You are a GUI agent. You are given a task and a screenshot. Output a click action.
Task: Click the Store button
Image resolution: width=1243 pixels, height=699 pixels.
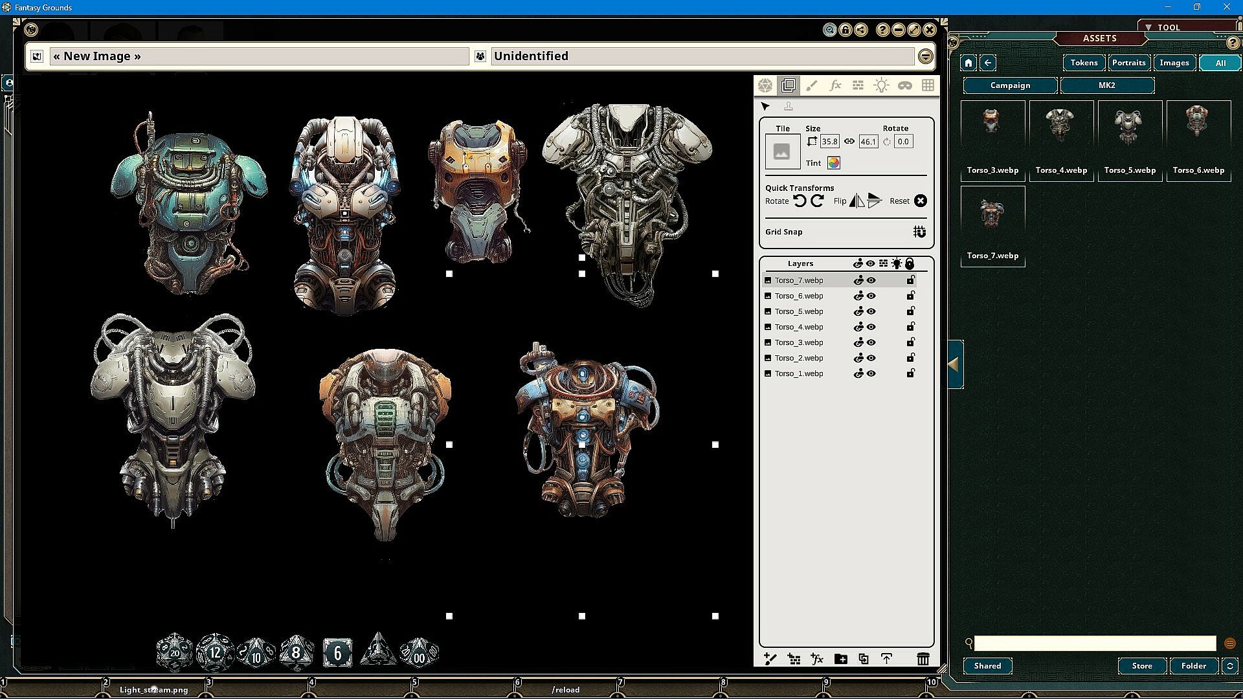(x=1142, y=665)
